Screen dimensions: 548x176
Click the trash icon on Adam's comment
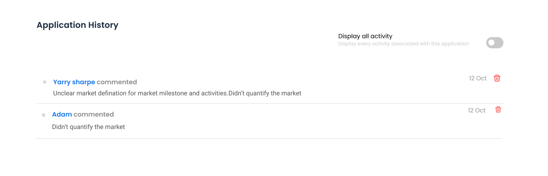(x=498, y=109)
